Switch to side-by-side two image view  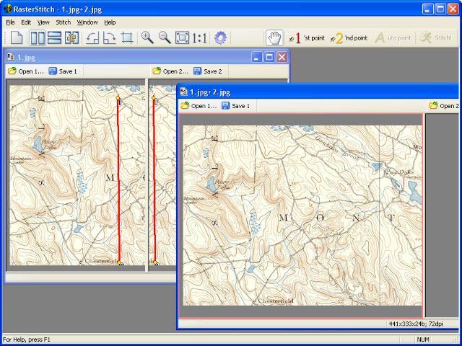(x=37, y=37)
